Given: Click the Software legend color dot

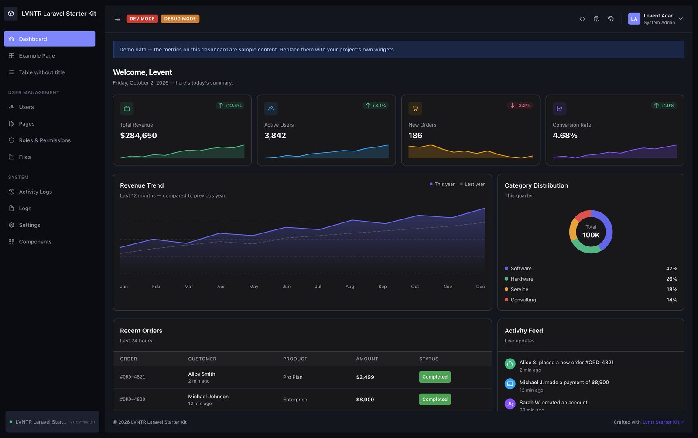Looking at the screenshot, I should [506, 268].
